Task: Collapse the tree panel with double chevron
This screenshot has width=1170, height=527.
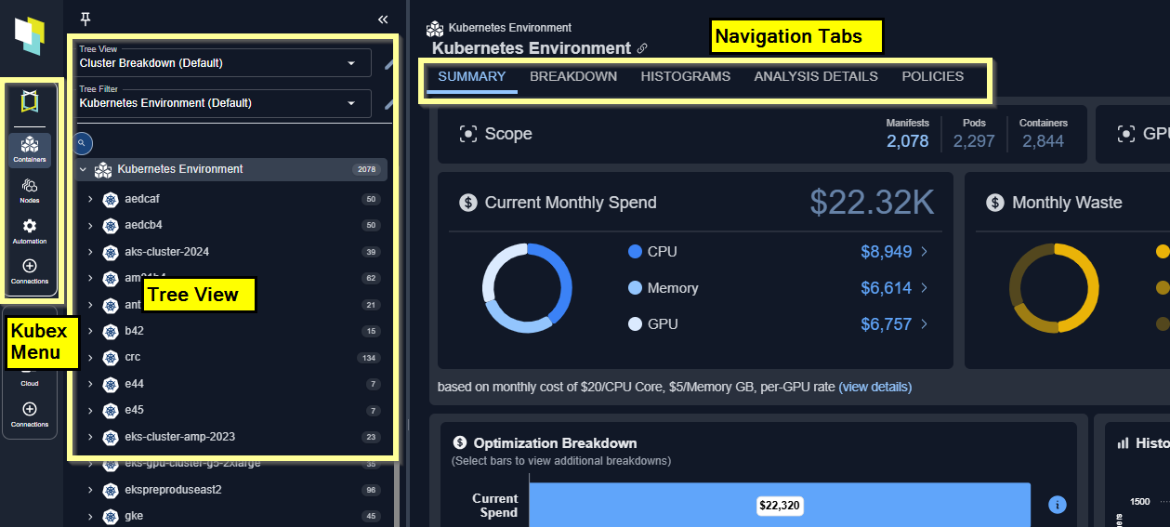Action: point(383,19)
